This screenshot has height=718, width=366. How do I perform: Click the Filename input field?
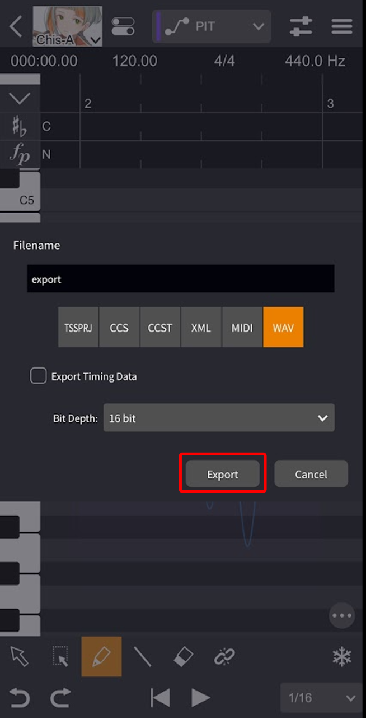(180, 279)
